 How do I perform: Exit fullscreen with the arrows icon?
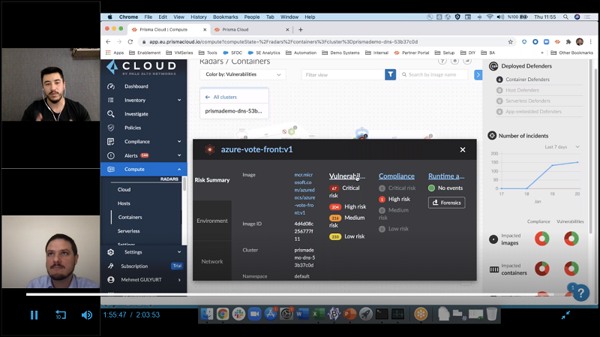[x=565, y=314]
